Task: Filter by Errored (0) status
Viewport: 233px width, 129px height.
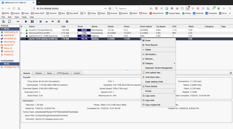Action: click(10, 55)
